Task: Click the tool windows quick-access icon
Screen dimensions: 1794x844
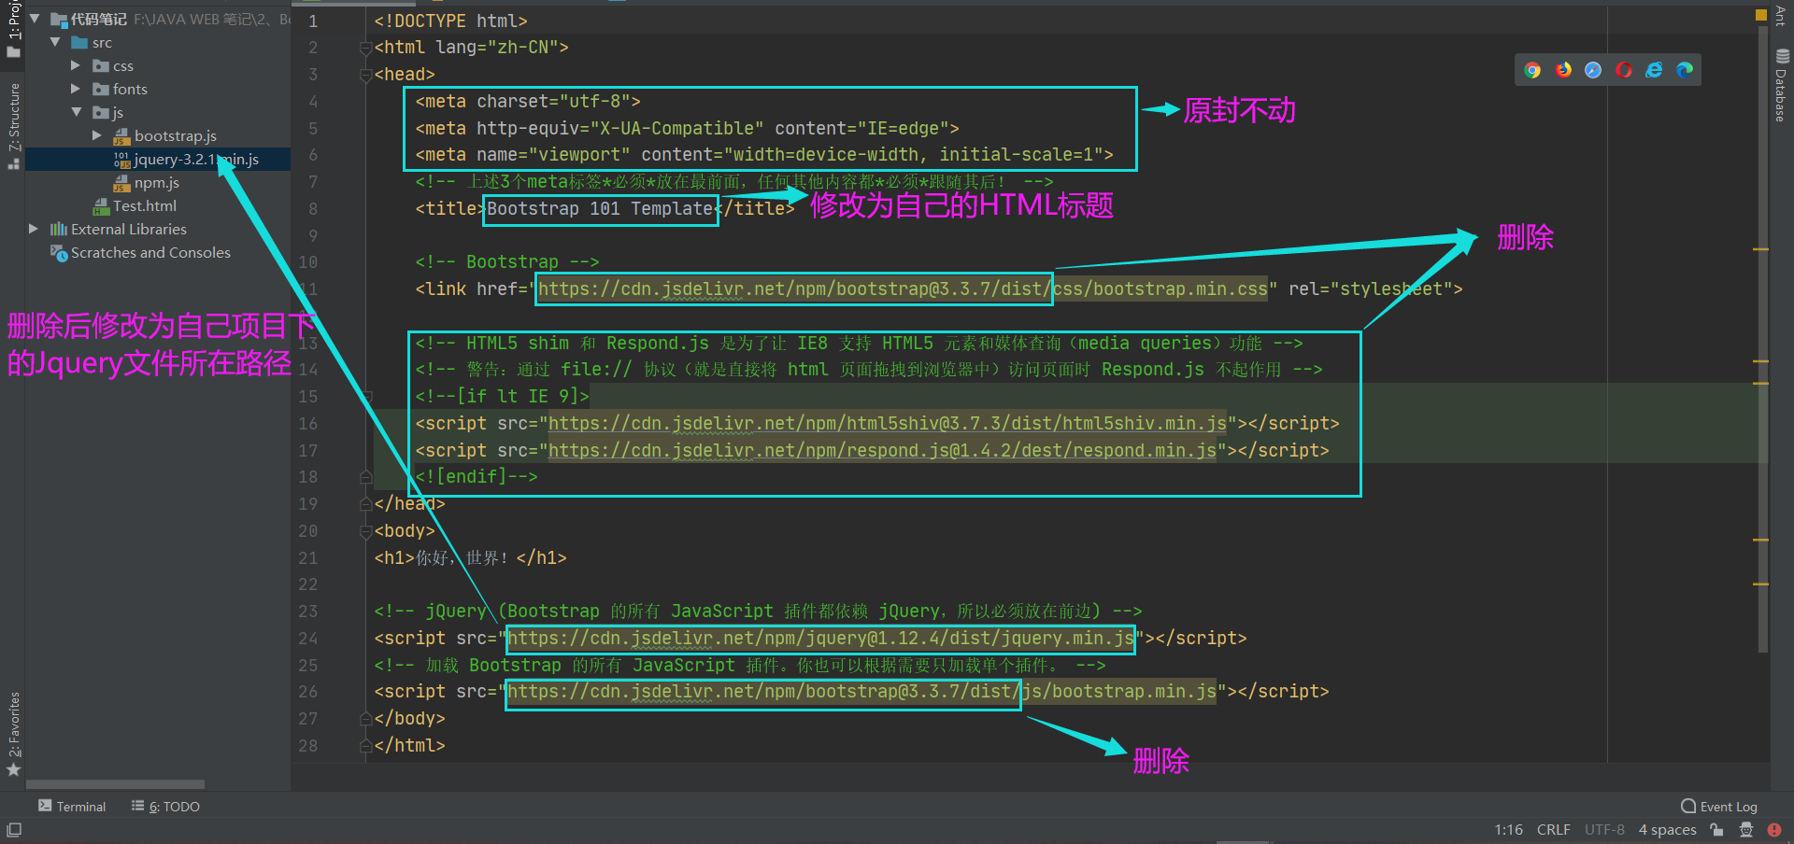Action: [14, 830]
